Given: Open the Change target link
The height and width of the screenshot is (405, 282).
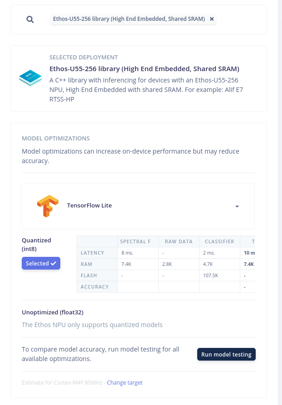Looking at the screenshot, I should click(125, 383).
